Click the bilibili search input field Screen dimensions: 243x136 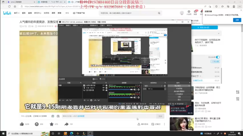coord(128,13)
